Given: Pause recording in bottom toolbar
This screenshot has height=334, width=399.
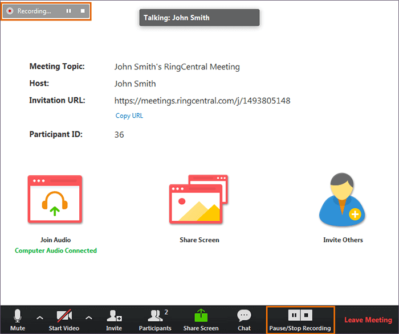Looking at the screenshot, I should coord(294,315).
